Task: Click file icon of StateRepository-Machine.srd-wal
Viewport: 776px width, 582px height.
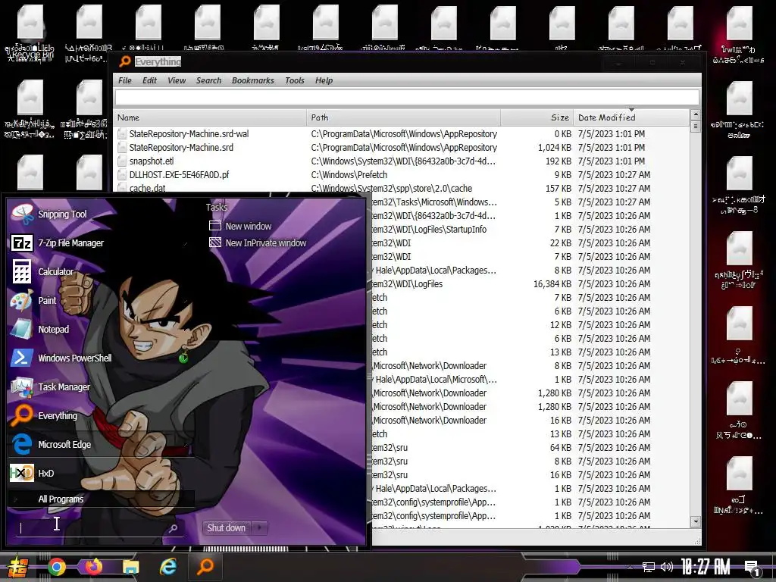Action: 122,133
